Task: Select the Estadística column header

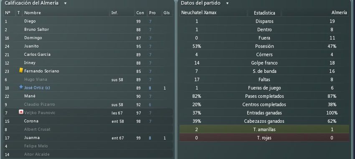Action: tap(264, 13)
